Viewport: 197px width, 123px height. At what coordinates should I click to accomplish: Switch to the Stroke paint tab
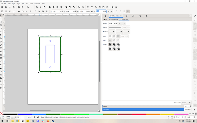[114, 19]
